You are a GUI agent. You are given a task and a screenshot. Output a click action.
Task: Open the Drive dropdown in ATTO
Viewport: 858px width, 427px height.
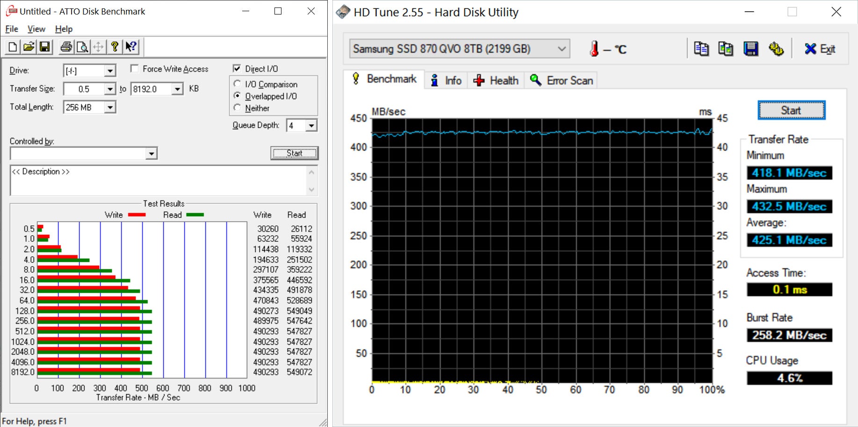[109, 71]
